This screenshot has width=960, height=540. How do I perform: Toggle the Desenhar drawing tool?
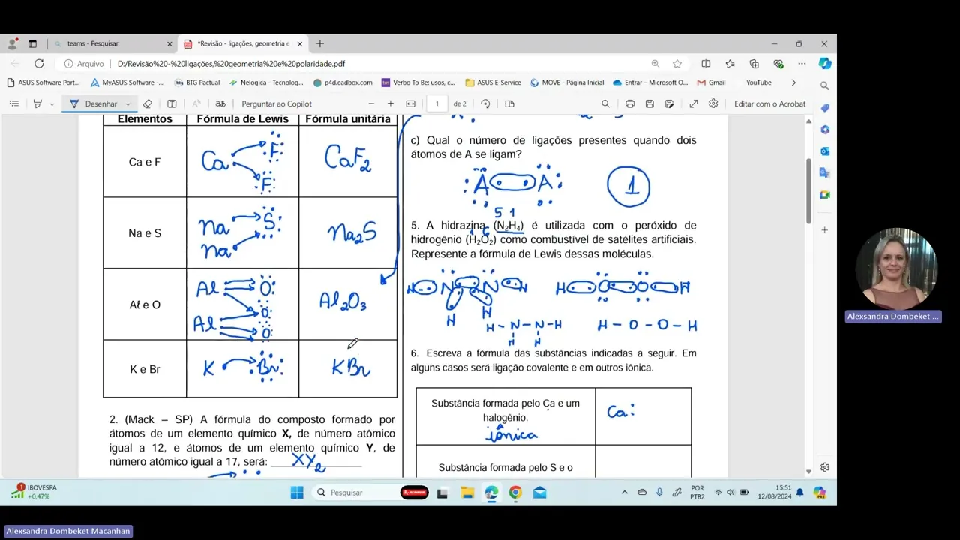[x=94, y=103]
